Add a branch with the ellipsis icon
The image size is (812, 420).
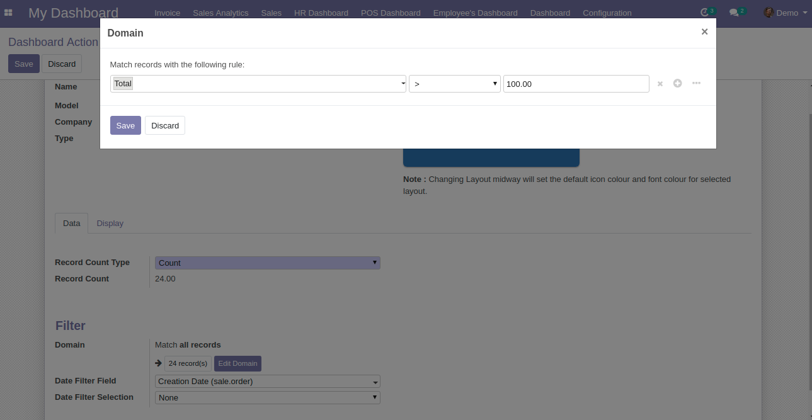click(x=696, y=83)
